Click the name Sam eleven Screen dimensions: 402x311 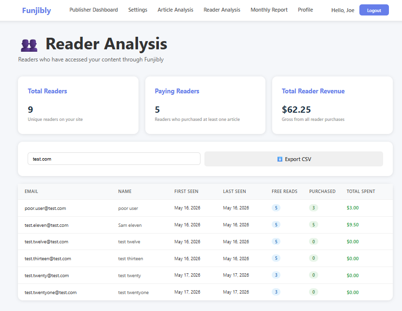[x=130, y=225]
